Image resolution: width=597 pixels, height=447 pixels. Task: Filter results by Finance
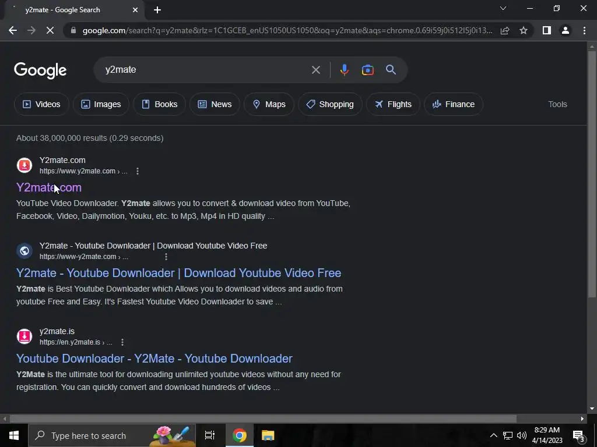(x=454, y=104)
